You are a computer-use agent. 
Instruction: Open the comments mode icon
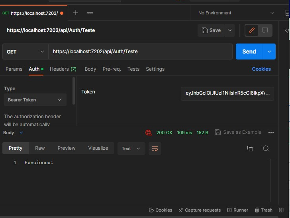coord(265,30)
